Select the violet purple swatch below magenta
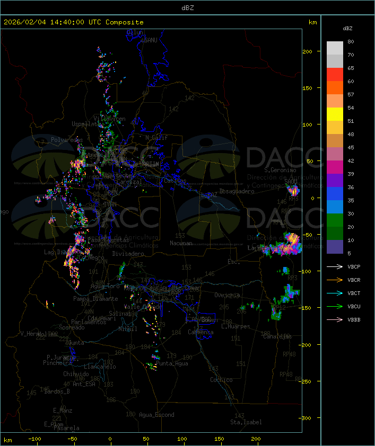375x446 pixels. click(335, 180)
